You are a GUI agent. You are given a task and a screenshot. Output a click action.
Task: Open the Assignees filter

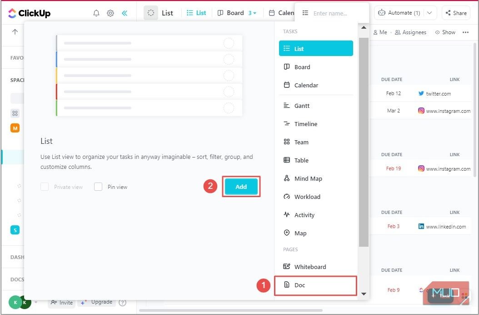pyautogui.click(x=410, y=32)
